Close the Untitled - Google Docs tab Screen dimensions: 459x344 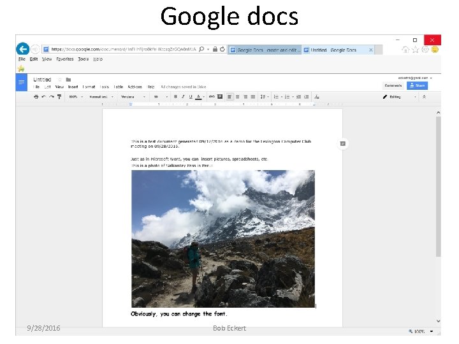coord(371,50)
